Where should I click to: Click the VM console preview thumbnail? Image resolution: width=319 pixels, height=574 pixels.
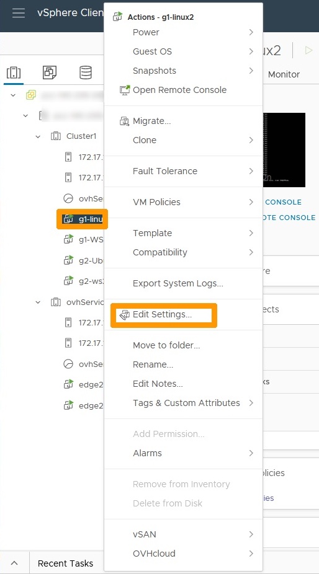tap(284, 150)
